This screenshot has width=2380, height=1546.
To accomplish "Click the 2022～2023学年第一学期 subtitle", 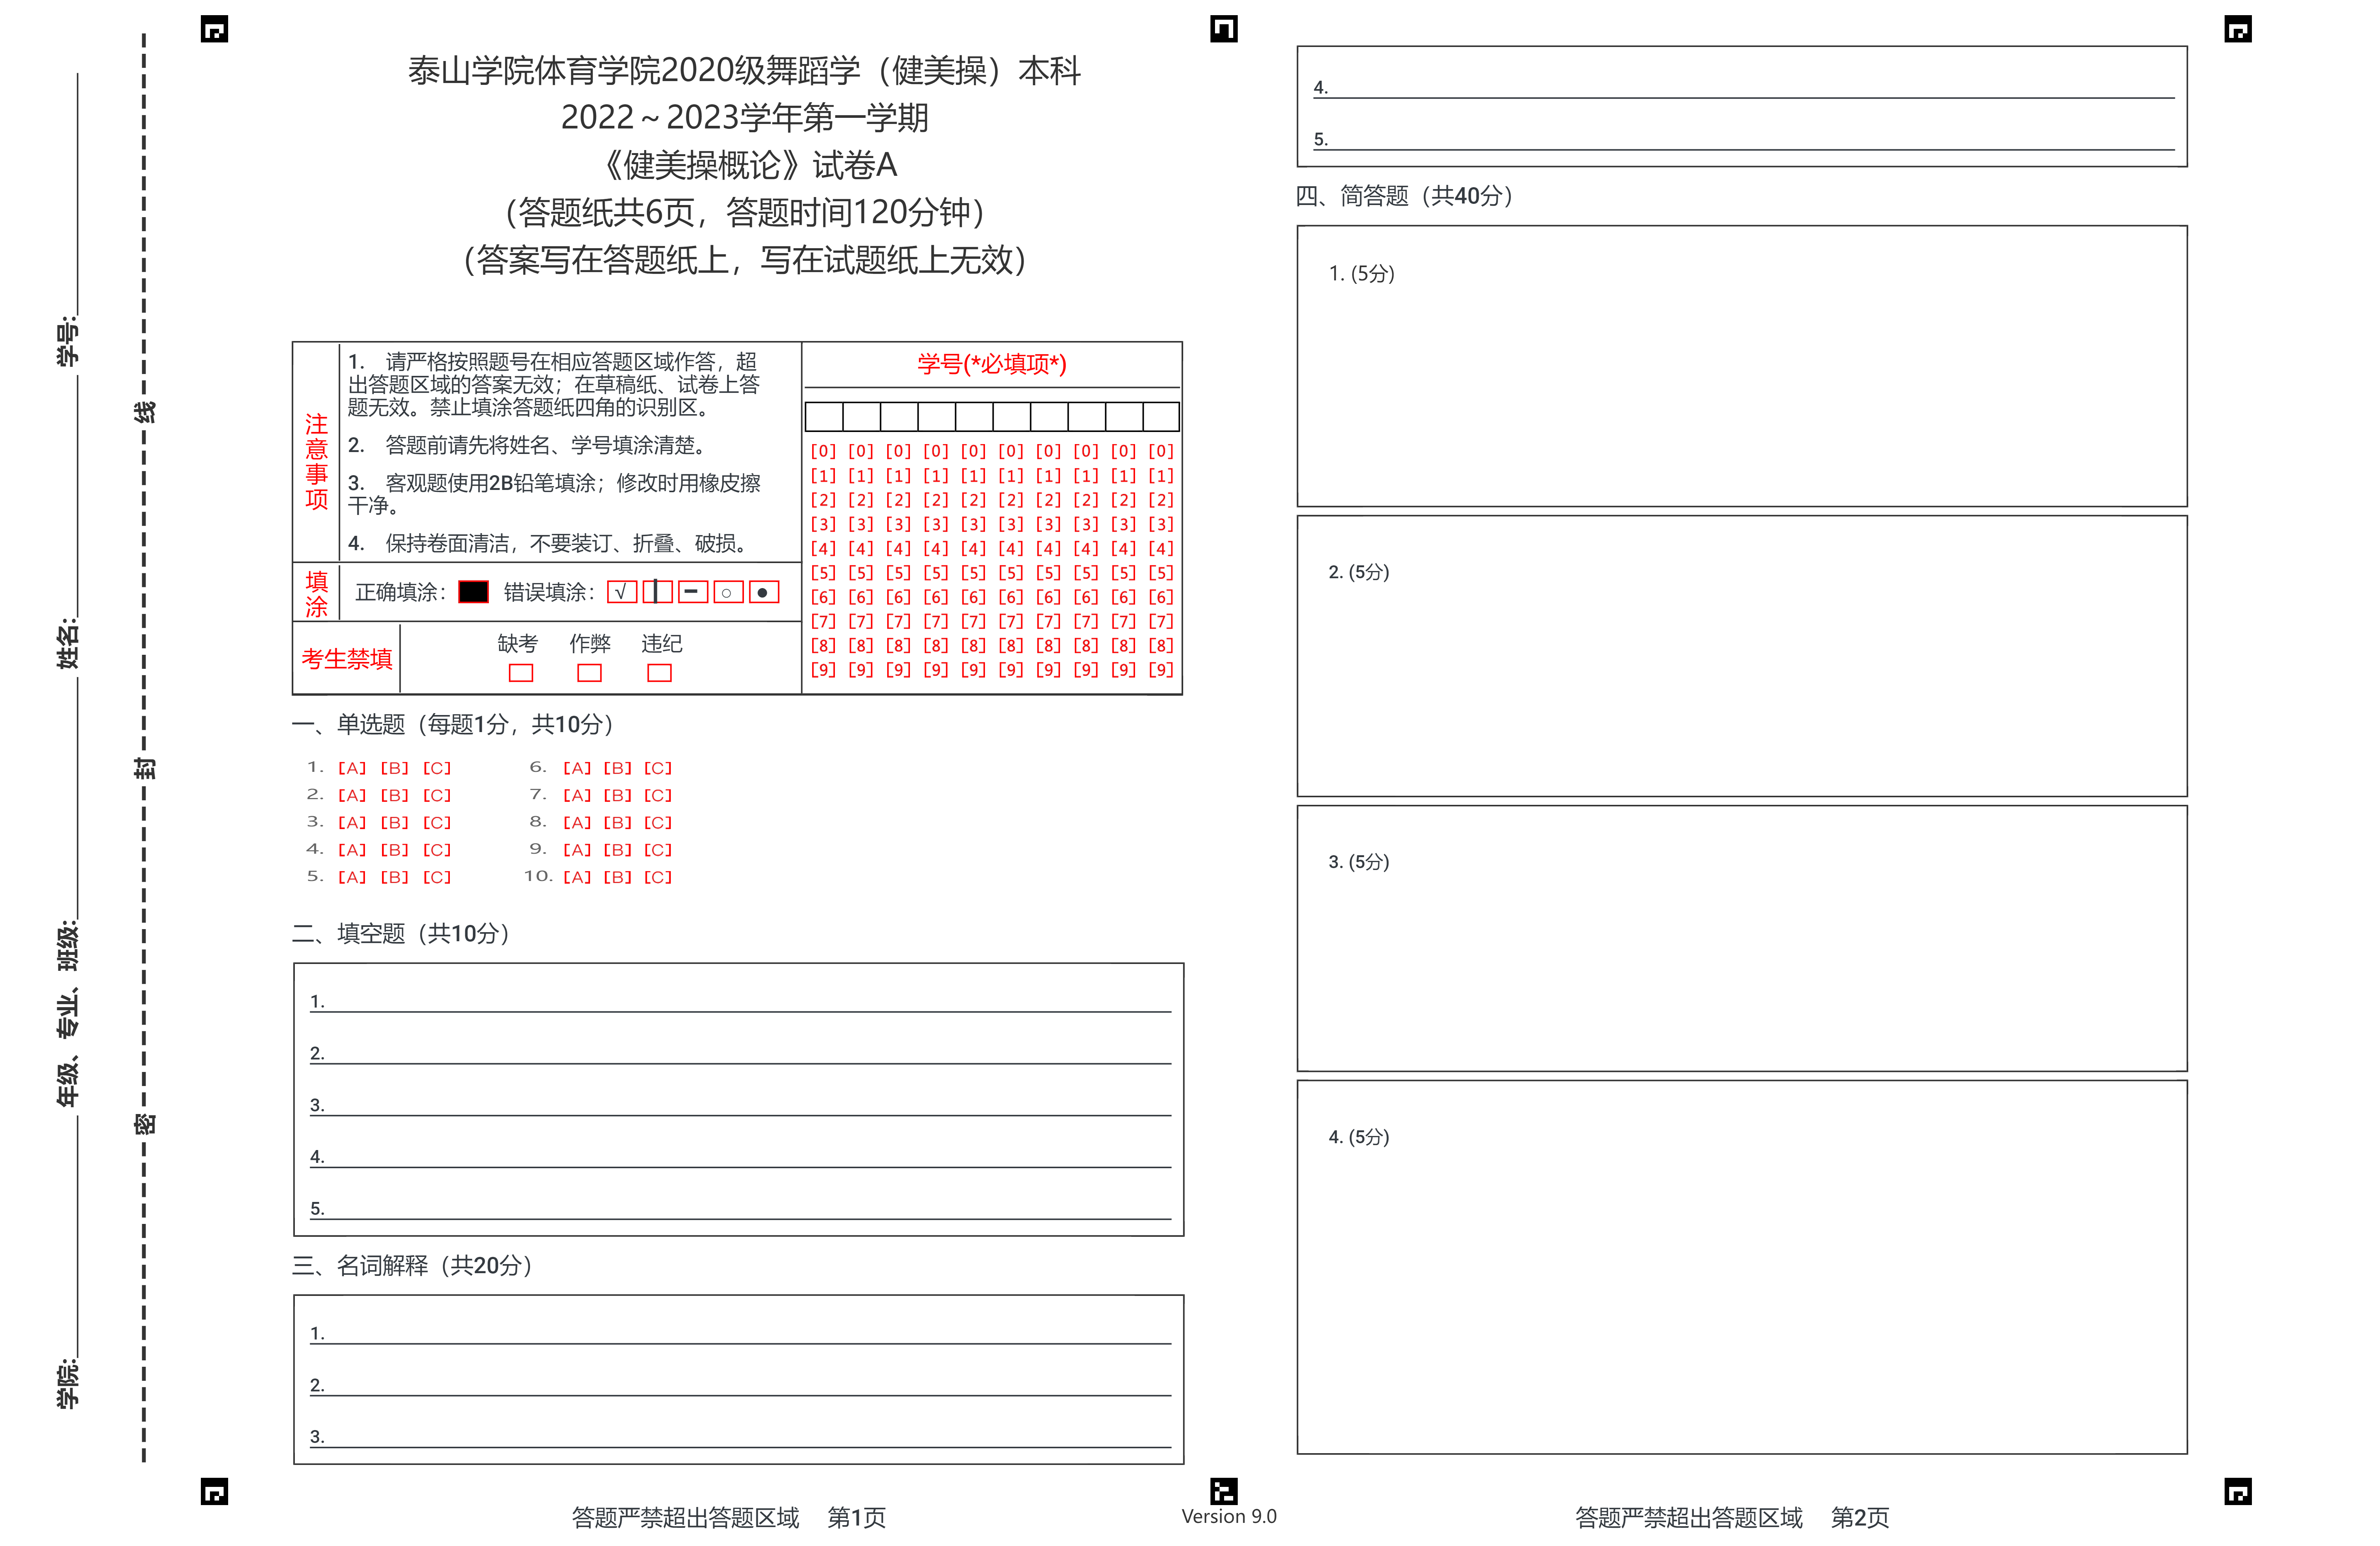I will 745,118.
